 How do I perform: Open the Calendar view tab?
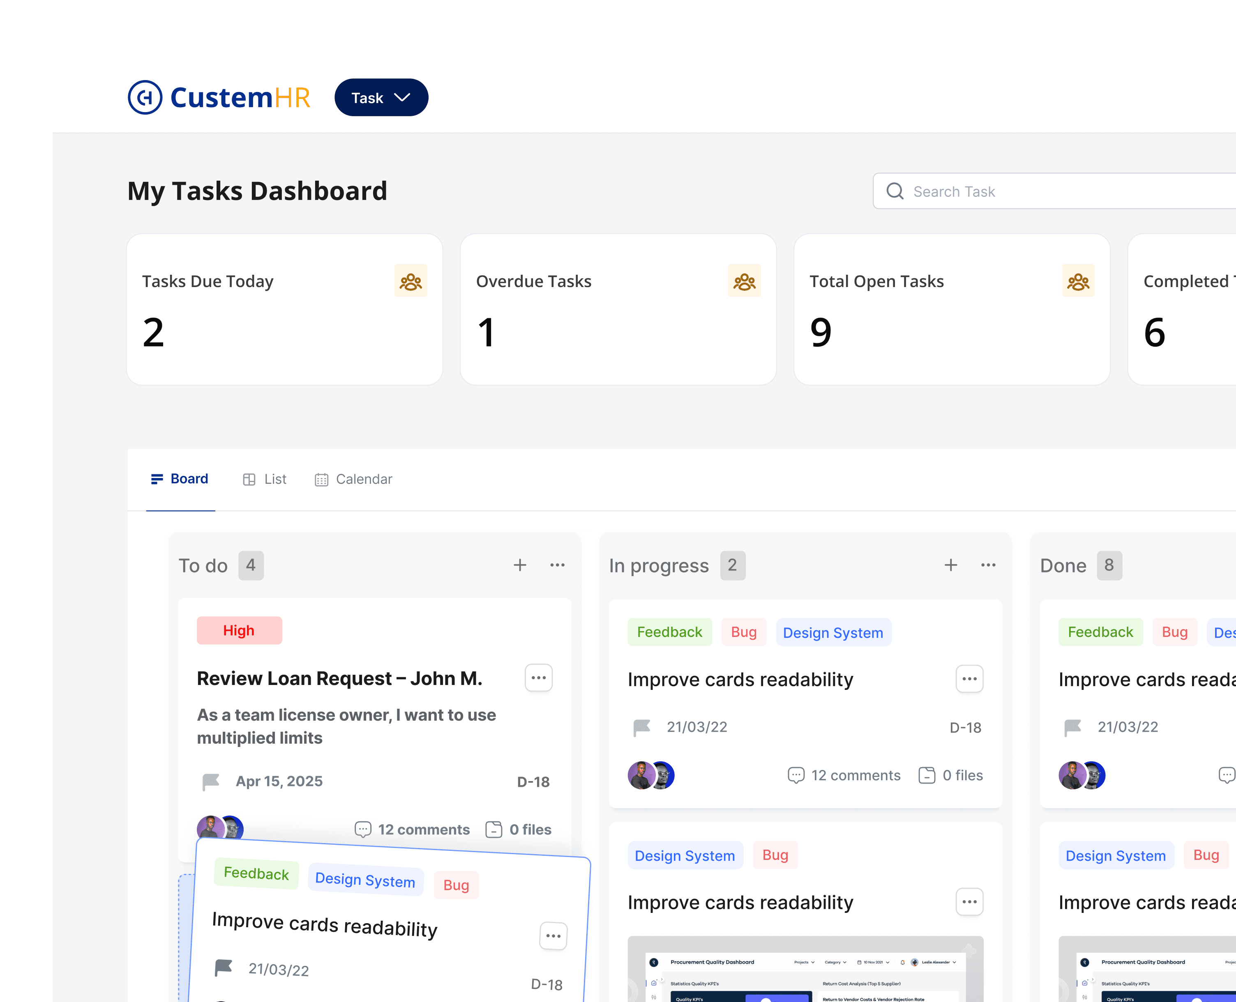tap(353, 480)
